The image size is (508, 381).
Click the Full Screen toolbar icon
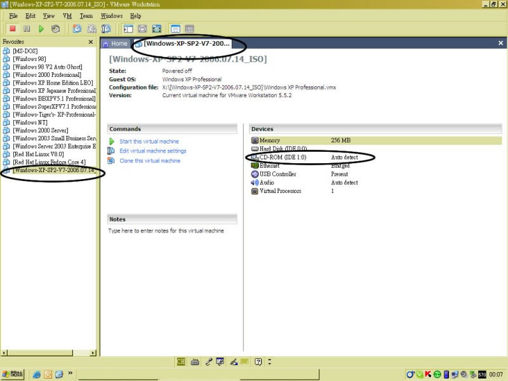click(x=157, y=29)
